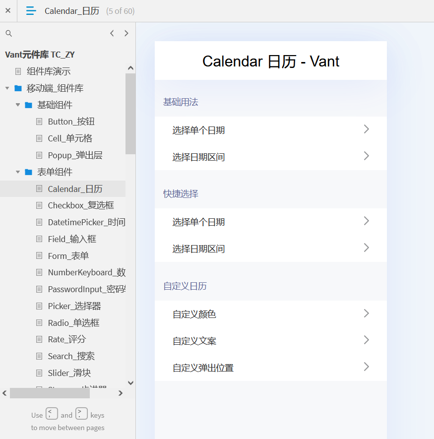Click page icon beside PasswordInput_密码
Screen dimensions: 434x439
[x=39, y=289]
